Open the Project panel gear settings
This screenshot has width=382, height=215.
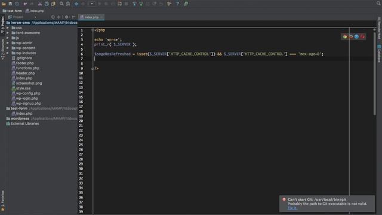point(67,17)
